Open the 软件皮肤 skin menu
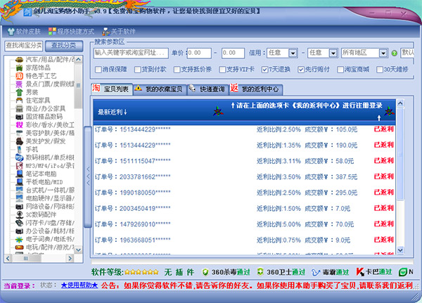The image size is (422, 303). click(x=24, y=32)
